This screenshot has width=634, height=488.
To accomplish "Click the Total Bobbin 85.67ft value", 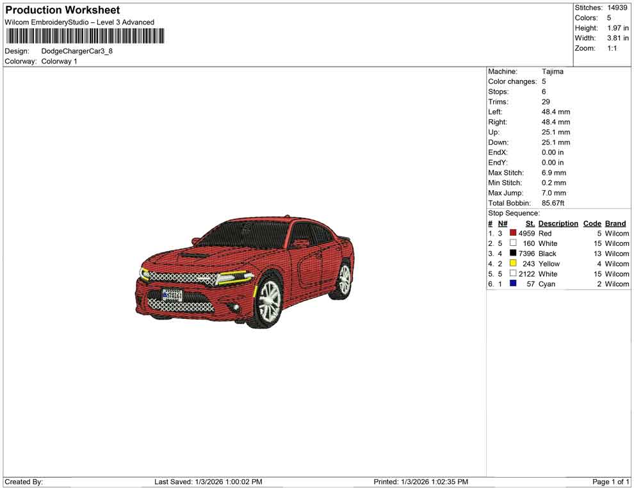I will (553, 203).
